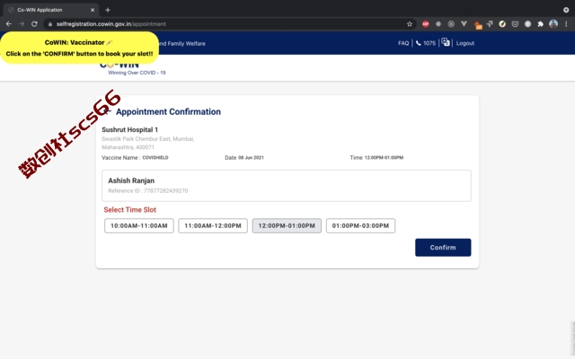Click the 'Sushrut Hospital 1' name
575x359 pixels.
tap(129, 129)
